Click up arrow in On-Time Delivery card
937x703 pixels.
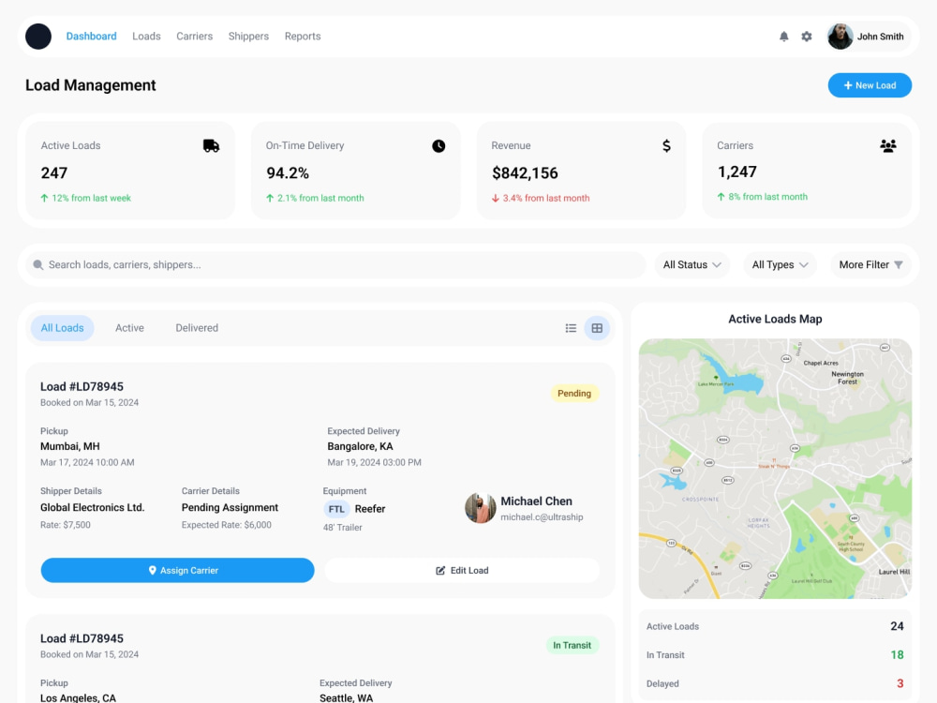click(270, 198)
